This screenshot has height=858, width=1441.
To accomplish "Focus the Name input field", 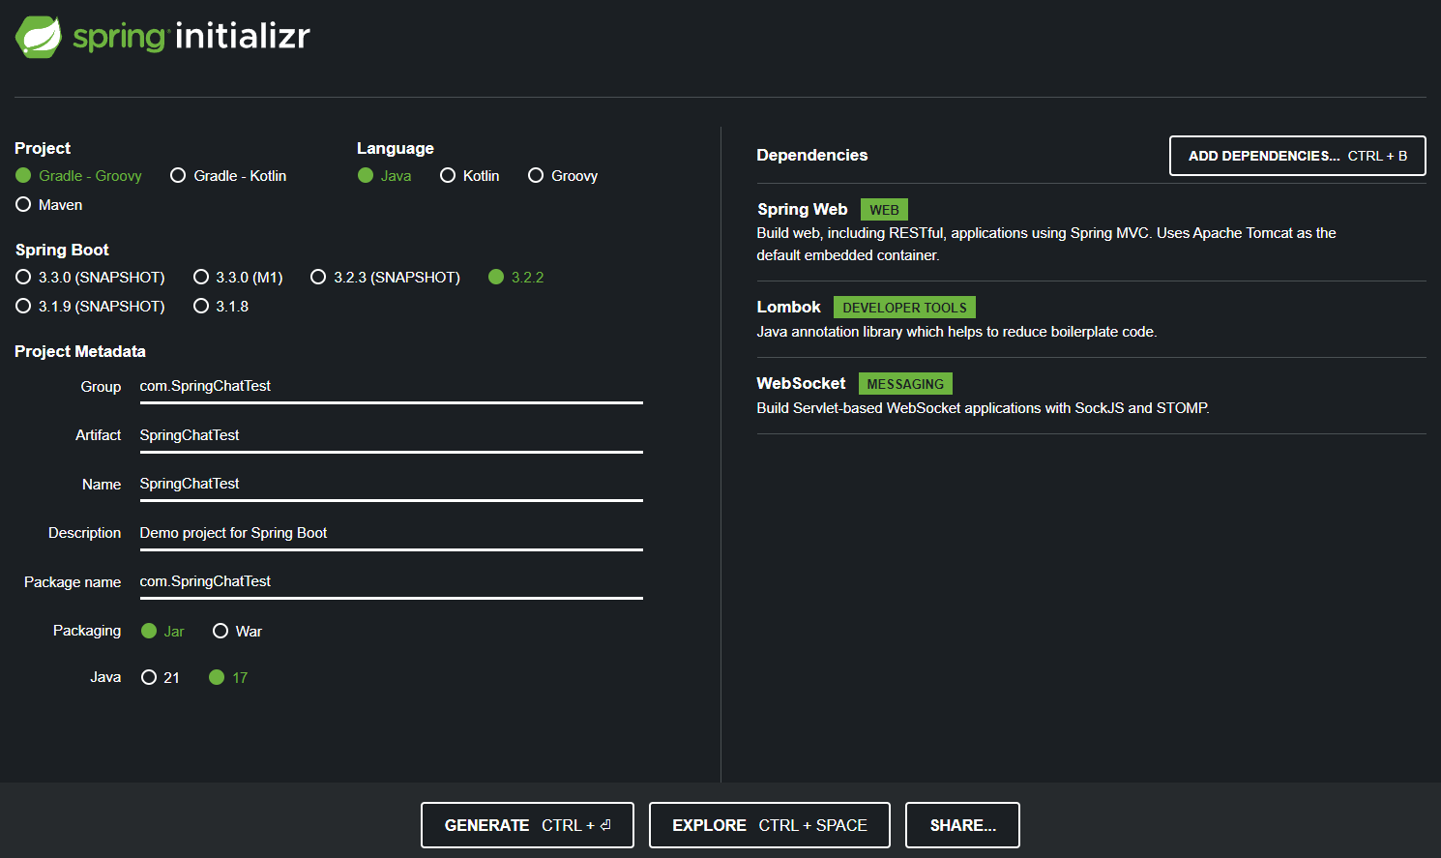I will [392, 485].
